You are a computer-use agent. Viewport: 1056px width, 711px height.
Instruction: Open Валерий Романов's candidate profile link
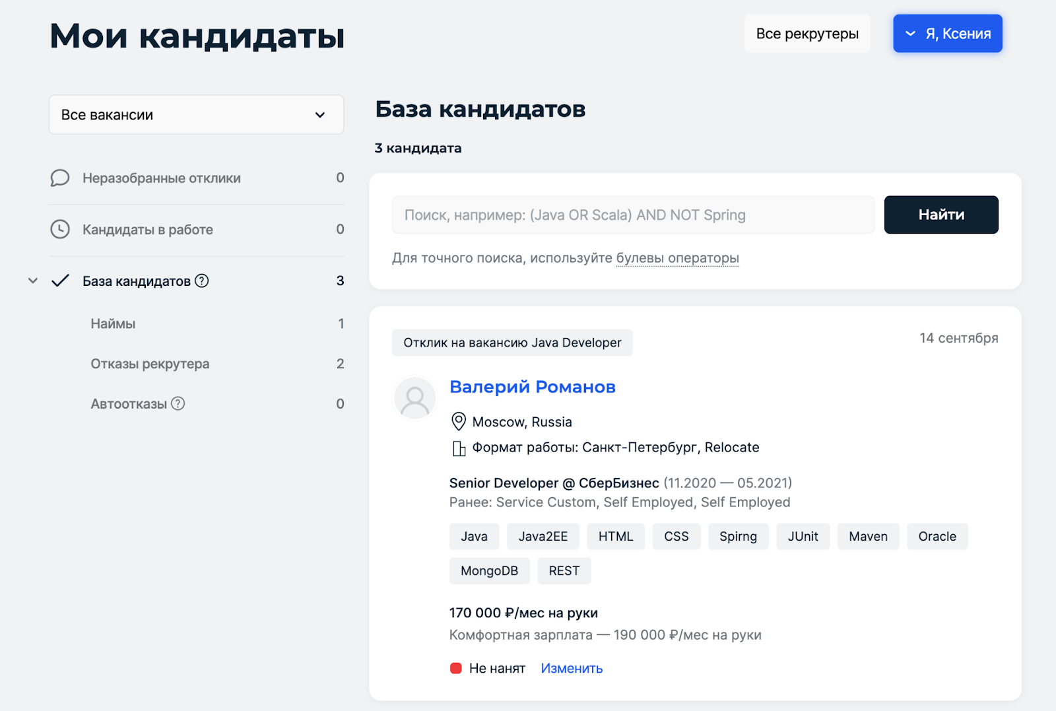click(x=532, y=387)
